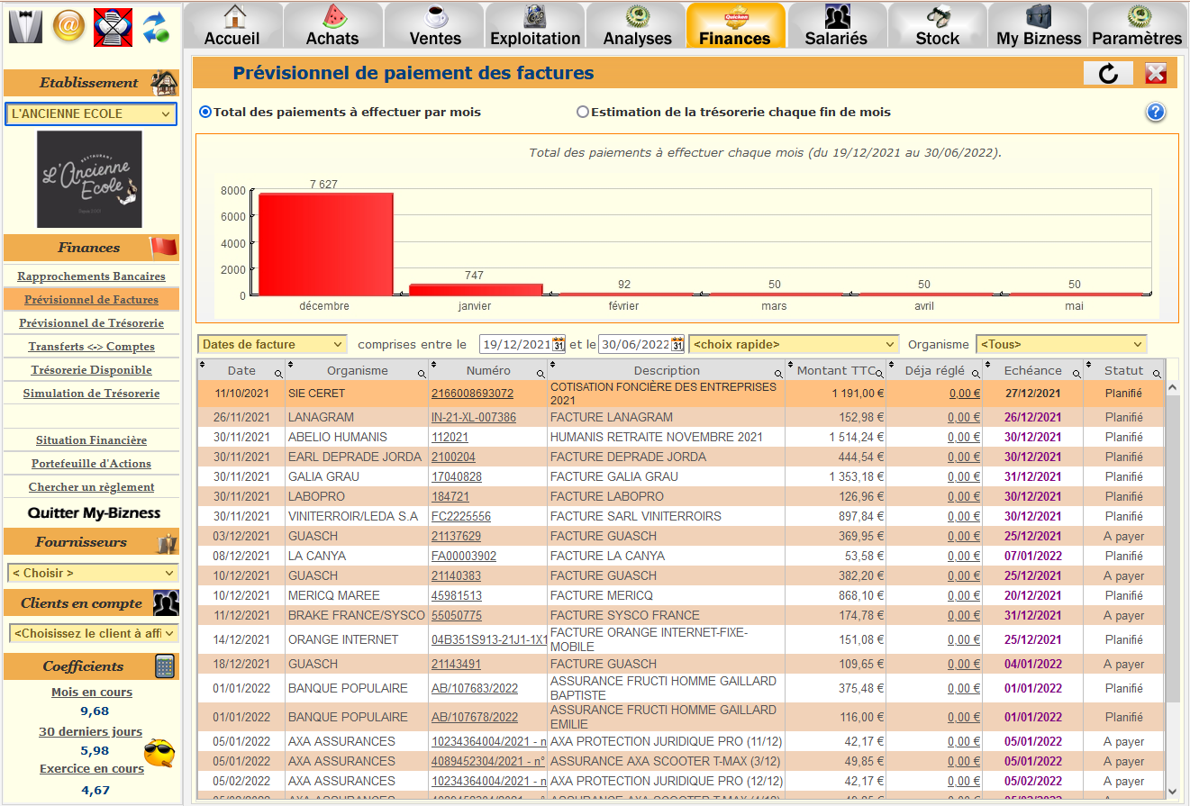Image resolution: width=1190 pixels, height=806 pixels.
Task: Open the email @ icon
Action: (x=68, y=26)
